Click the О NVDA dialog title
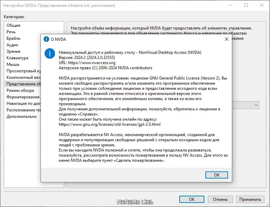The image size is (270, 207). pos(58,39)
